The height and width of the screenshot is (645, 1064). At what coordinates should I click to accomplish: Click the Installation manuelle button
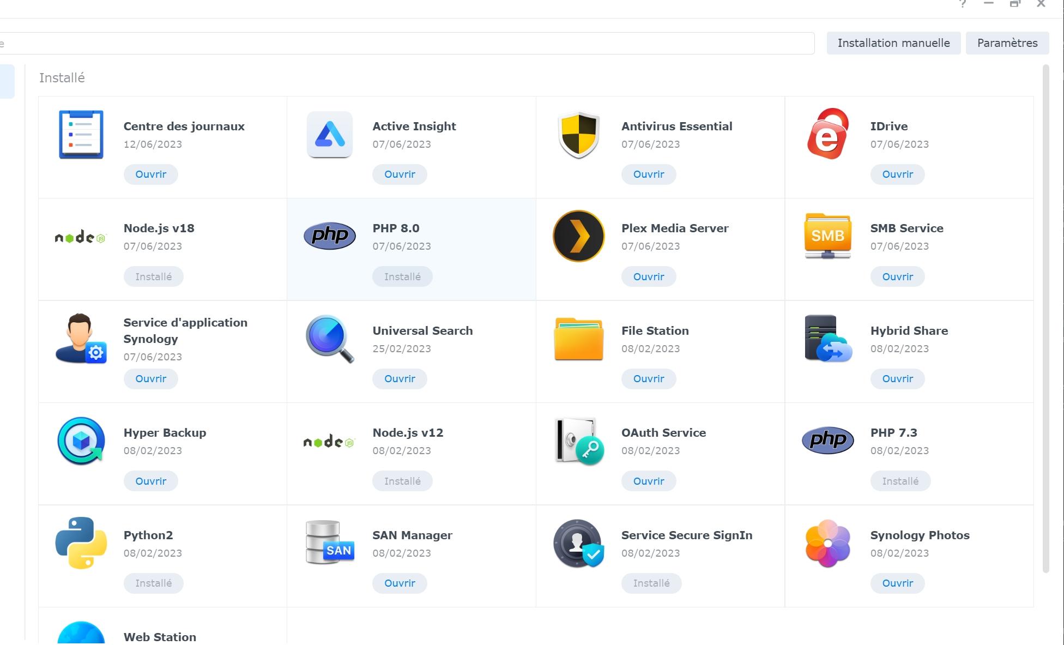click(893, 43)
